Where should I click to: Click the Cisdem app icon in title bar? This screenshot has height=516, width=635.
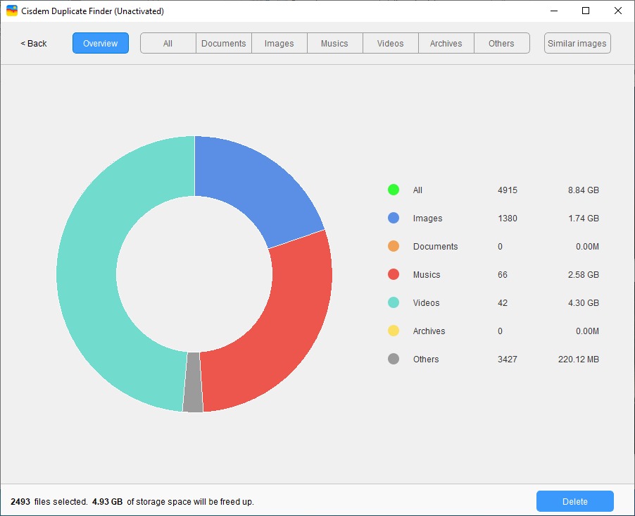12,11
